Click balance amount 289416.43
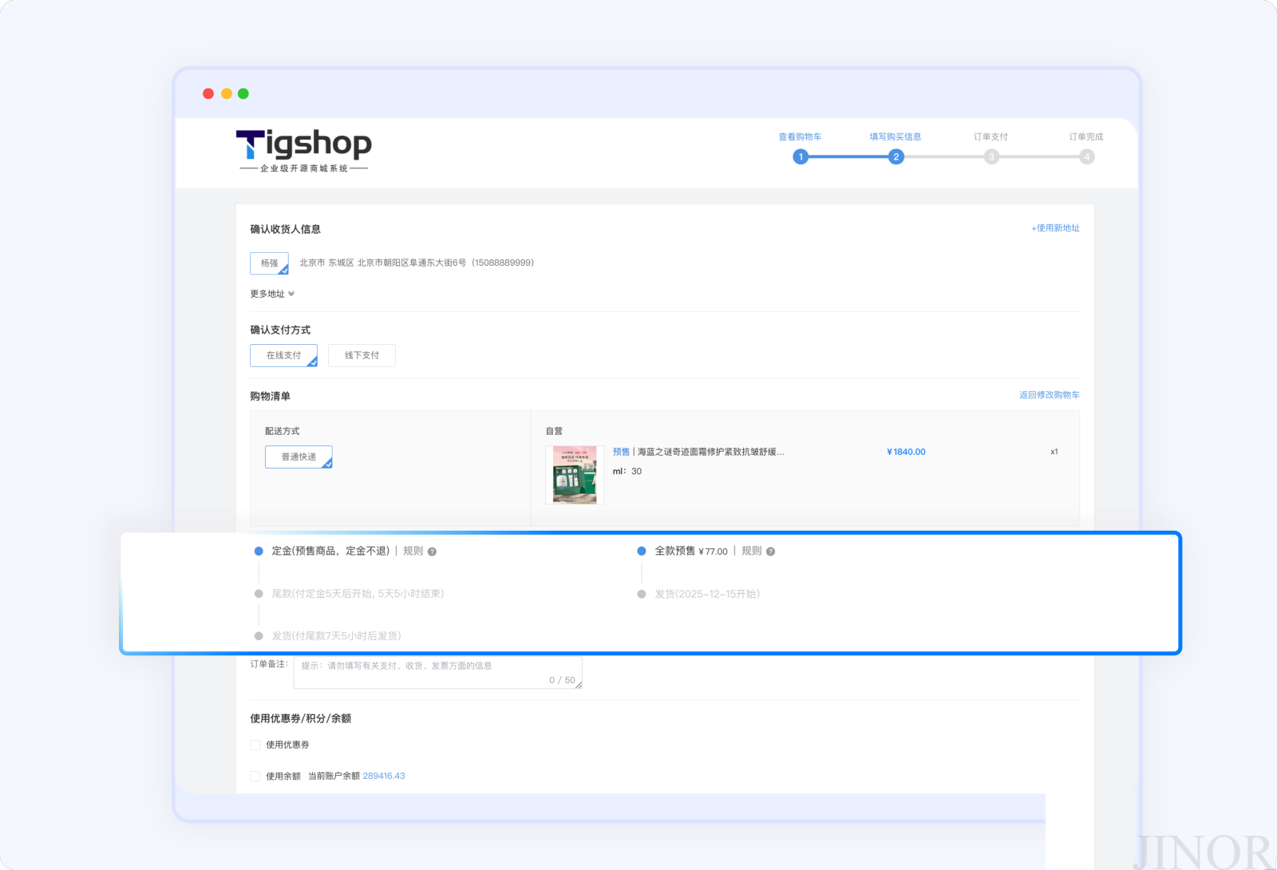1277x870 pixels. click(x=384, y=776)
